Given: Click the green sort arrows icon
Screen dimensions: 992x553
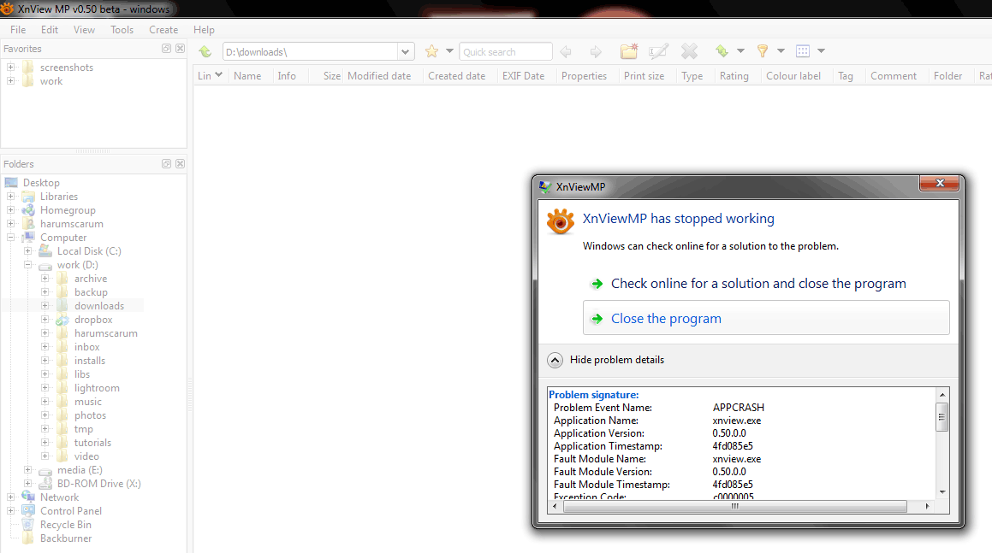Looking at the screenshot, I should point(722,51).
